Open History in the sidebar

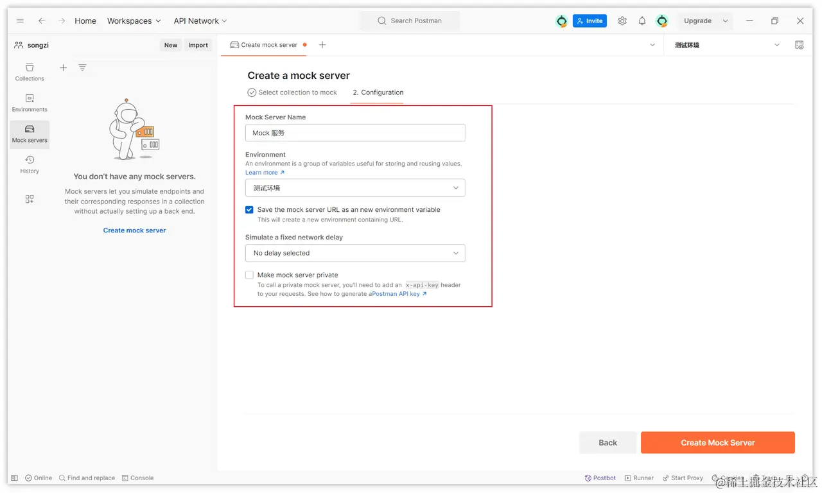point(30,165)
